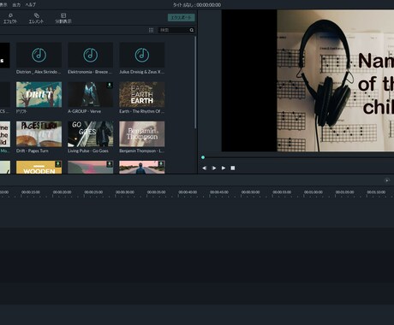Click the Elektronomia - Breeze label text
Viewport: 394px width, 325px height.
(90, 72)
